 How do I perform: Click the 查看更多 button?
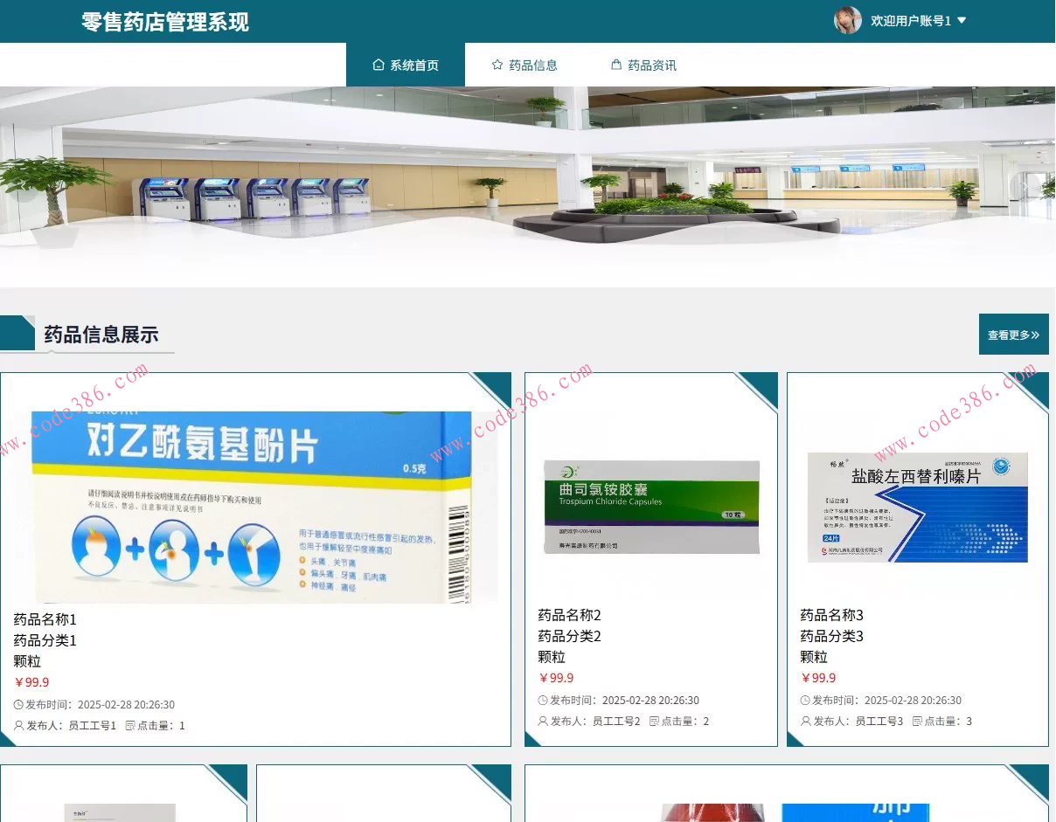point(1013,334)
